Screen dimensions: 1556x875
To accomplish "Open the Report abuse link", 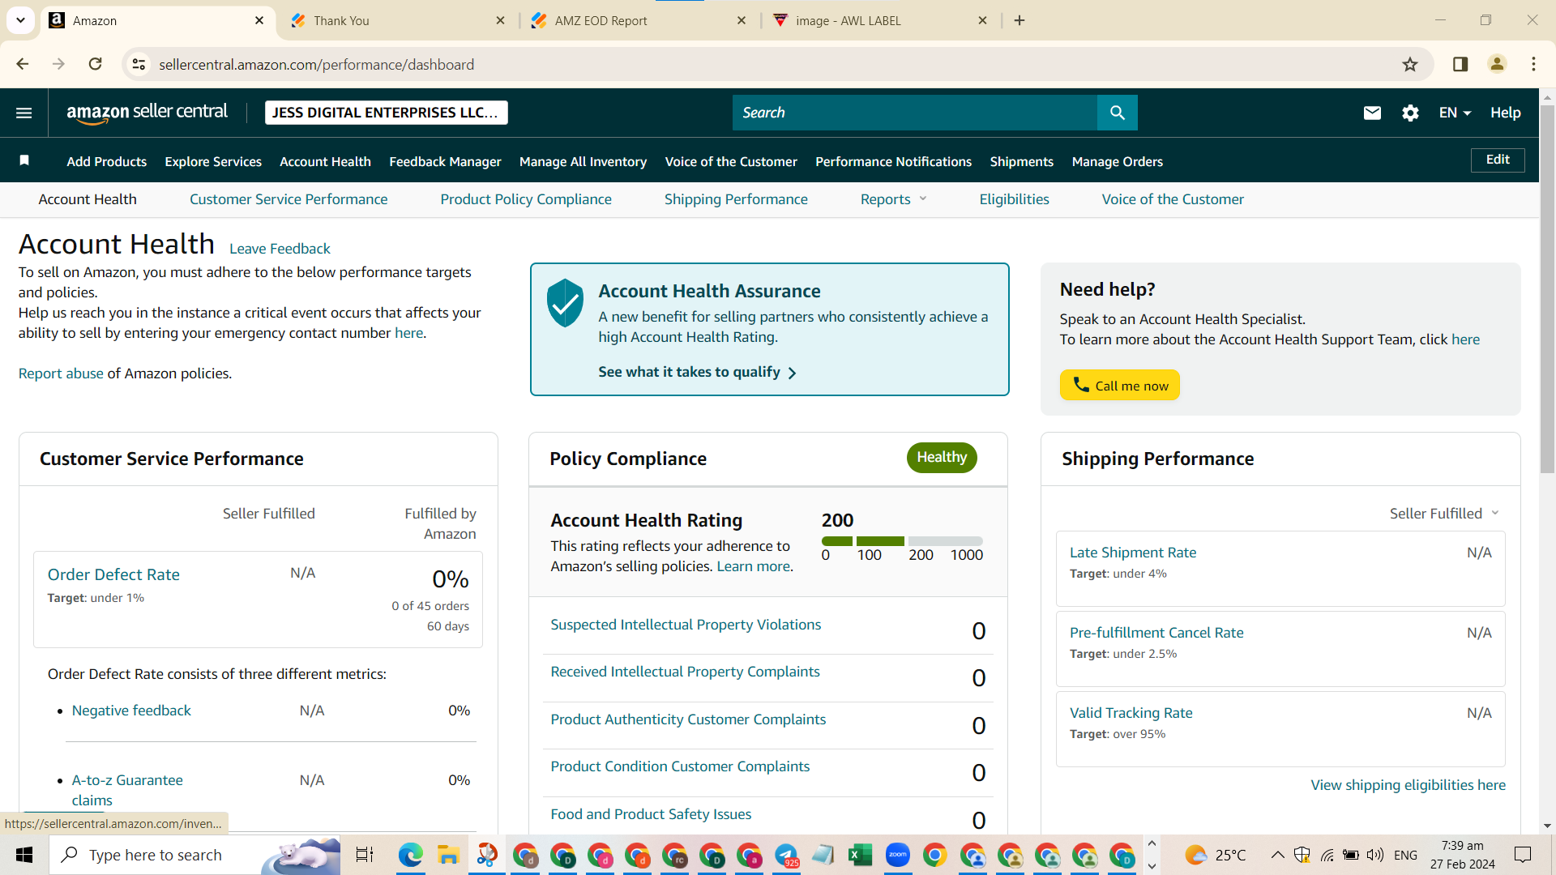I will pyautogui.click(x=61, y=373).
